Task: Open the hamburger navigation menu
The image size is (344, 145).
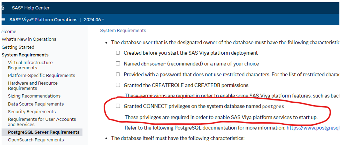Action: tap(3, 20)
